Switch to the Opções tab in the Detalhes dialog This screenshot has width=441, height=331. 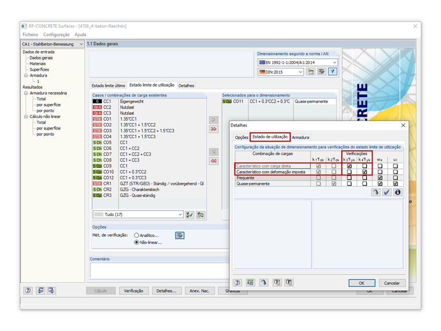coord(241,138)
